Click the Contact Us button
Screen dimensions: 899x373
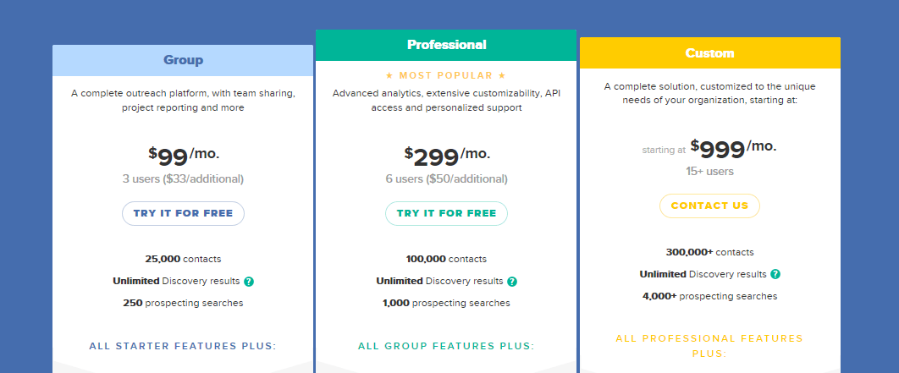[x=709, y=206]
